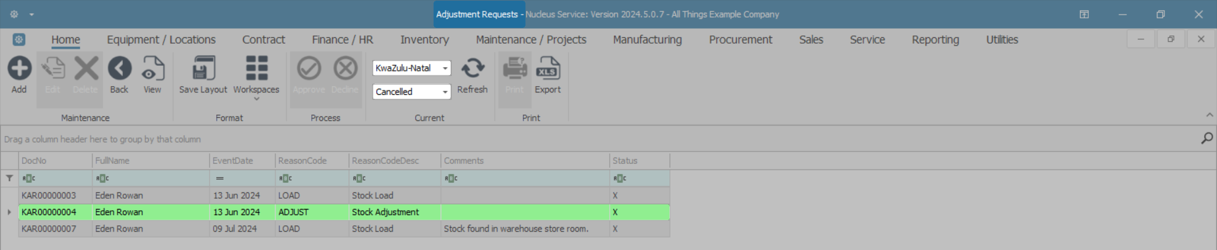This screenshot has height=250, width=1217.
Task: Open the Inventory menu tab
Action: (x=425, y=40)
